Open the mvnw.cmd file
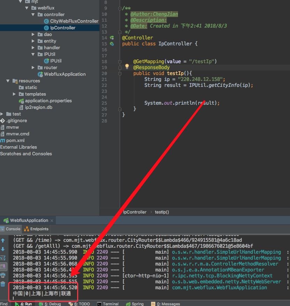 pos(17,134)
